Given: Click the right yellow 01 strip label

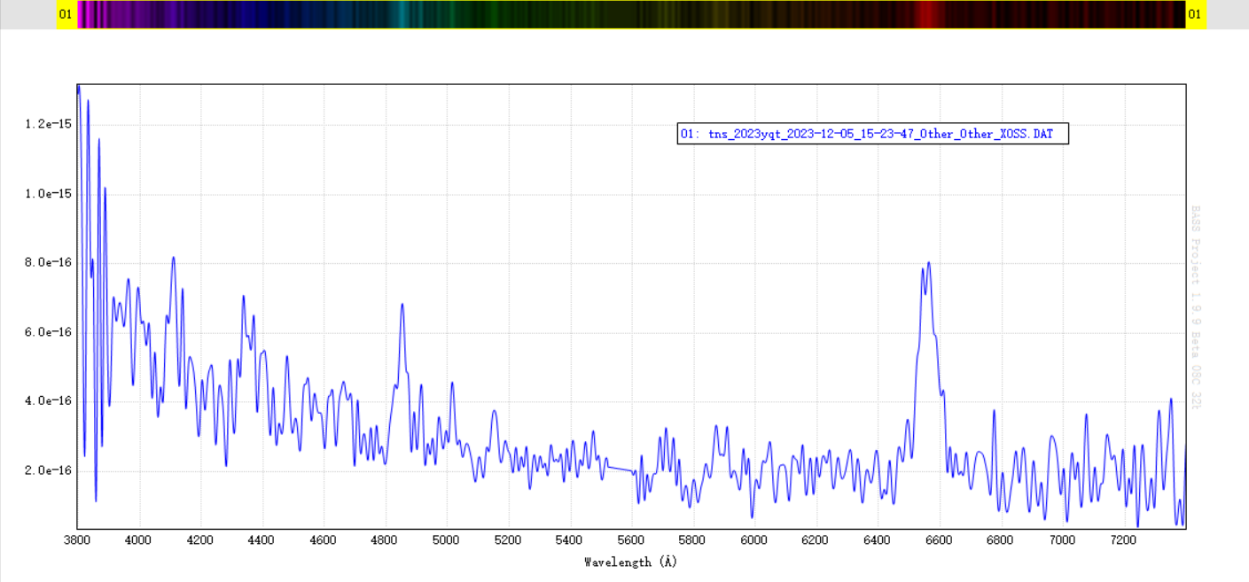Looking at the screenshot, I should (x=1195, y=14).
